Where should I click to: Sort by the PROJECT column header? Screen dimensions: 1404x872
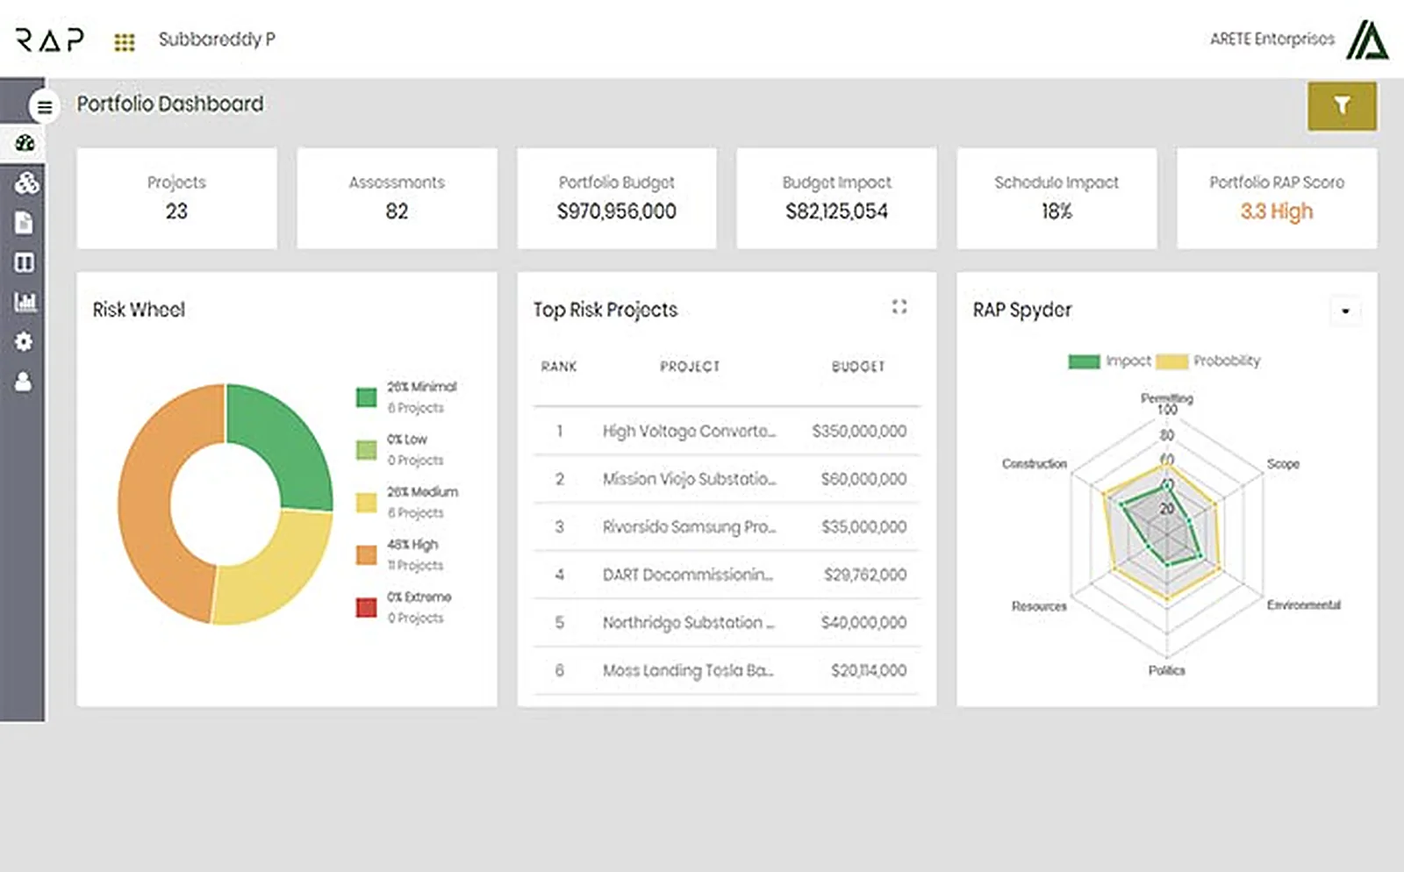[690, 367]
